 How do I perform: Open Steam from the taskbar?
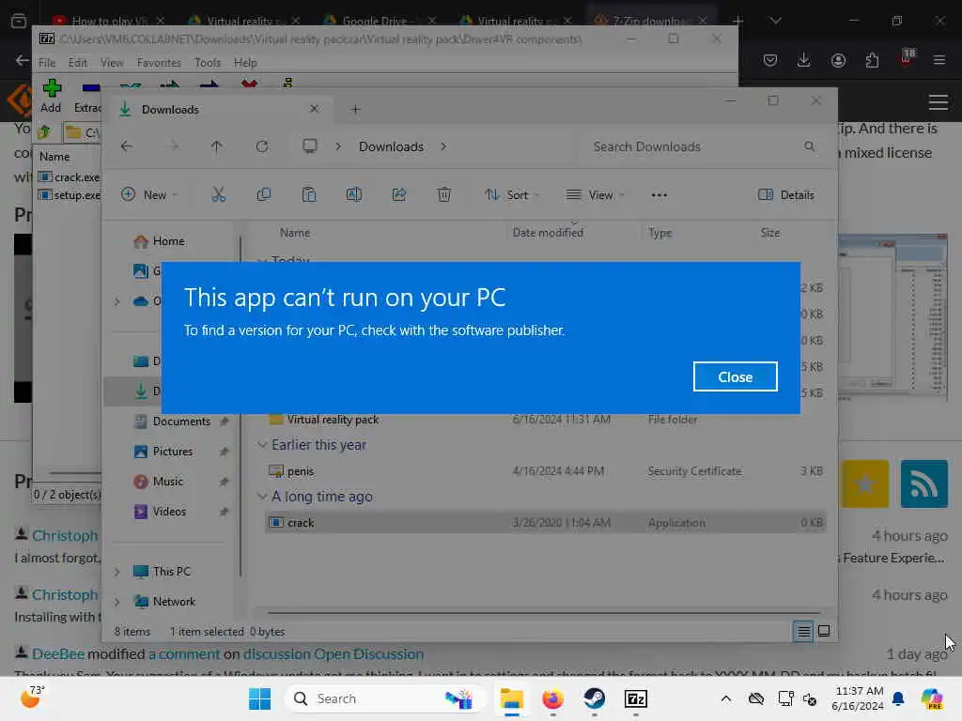click(x=594, y=698)
